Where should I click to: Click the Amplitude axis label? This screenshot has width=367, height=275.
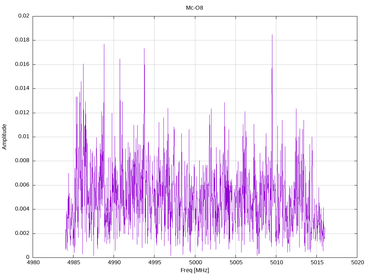pos(4,137)
